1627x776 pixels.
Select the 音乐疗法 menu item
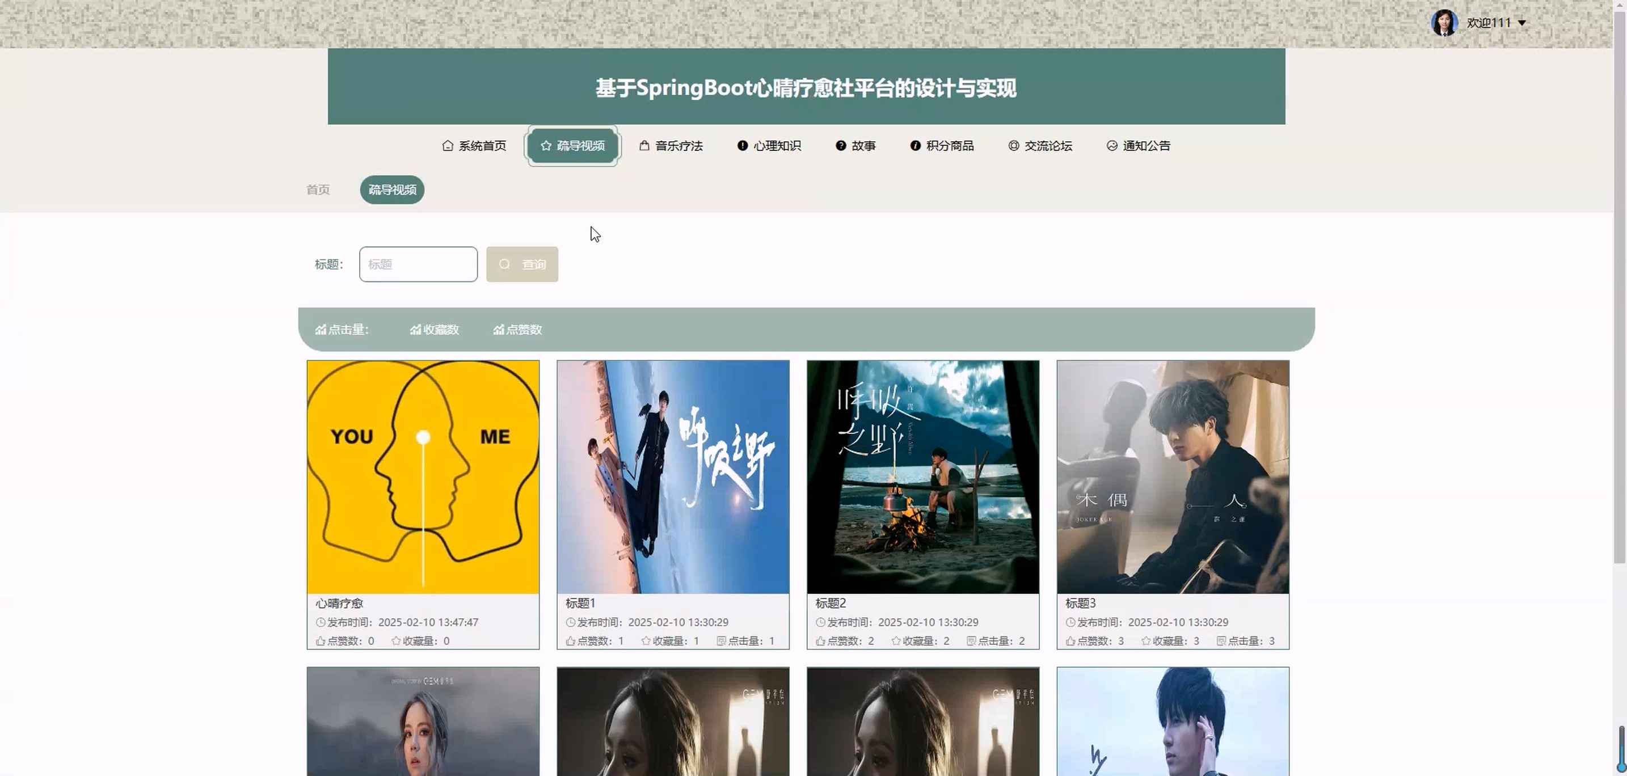[671, 146]
